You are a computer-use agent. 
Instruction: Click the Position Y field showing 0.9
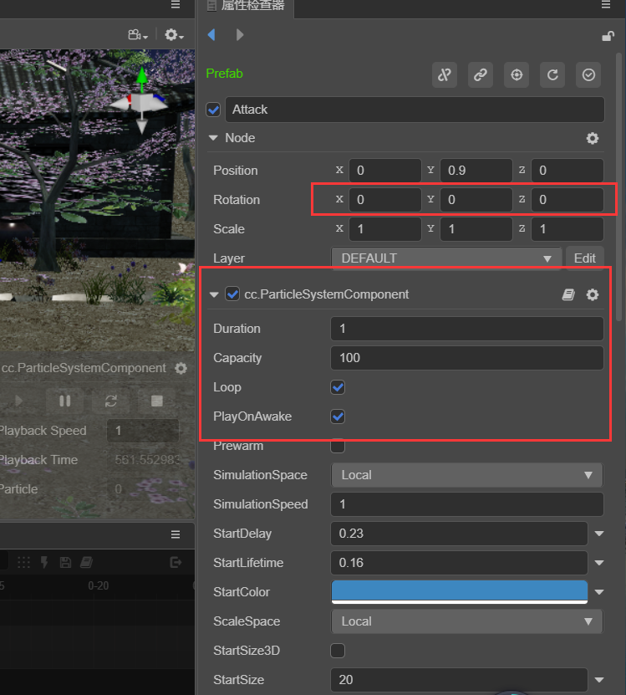(x=476, y=171)
